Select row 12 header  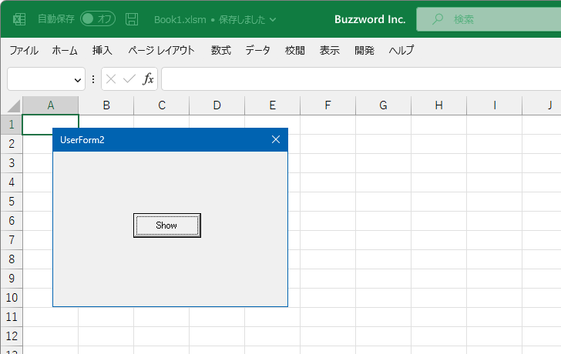(x=12, y=336)
